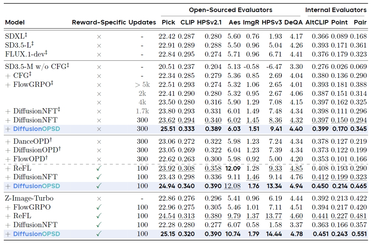This screenshot has height=244, width=371.
Task: Click the "ImgR" column header
Action: pos(251,22)
